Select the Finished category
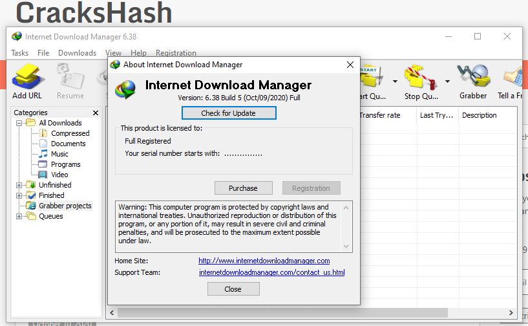 (52, 195)
